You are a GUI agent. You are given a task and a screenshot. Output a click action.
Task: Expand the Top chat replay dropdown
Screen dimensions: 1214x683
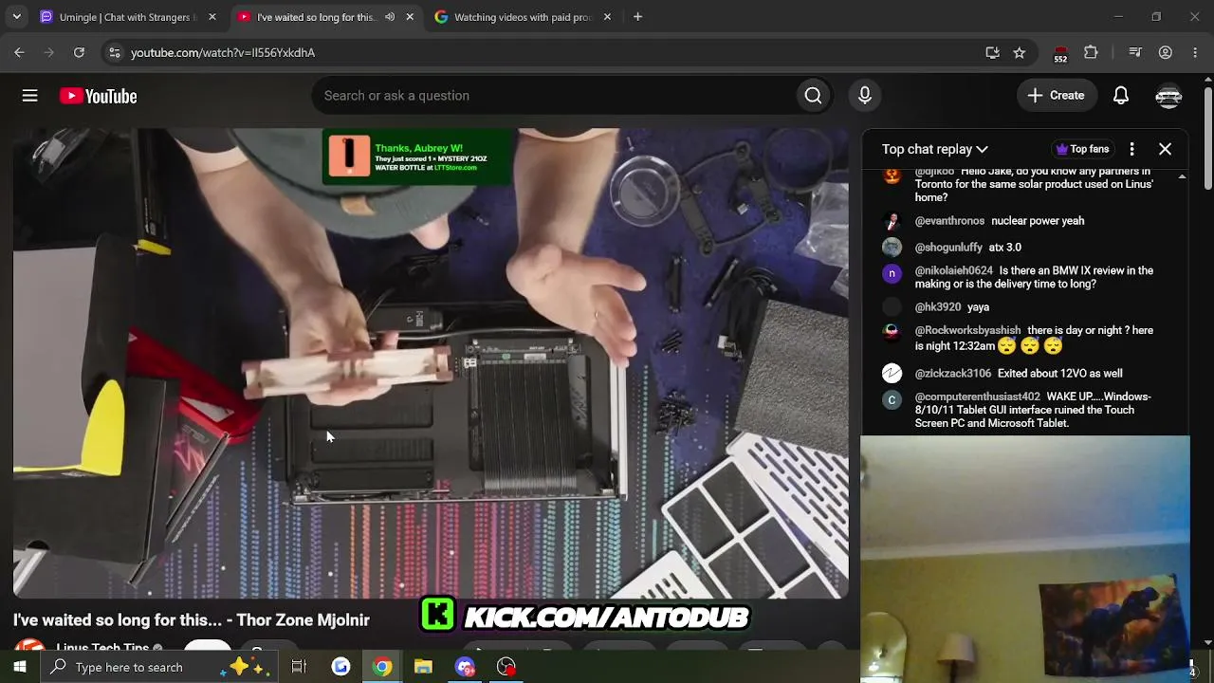(x=935, y=149)
